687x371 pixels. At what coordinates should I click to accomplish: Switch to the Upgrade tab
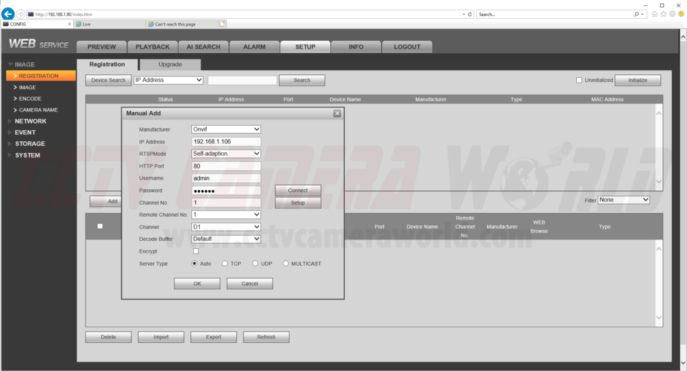tap(170, 64)
